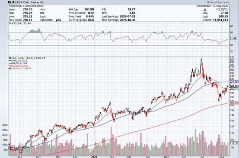
Task: Click the KLA Corp. (Daily) 208.25 legend
Action: [29, 58]
